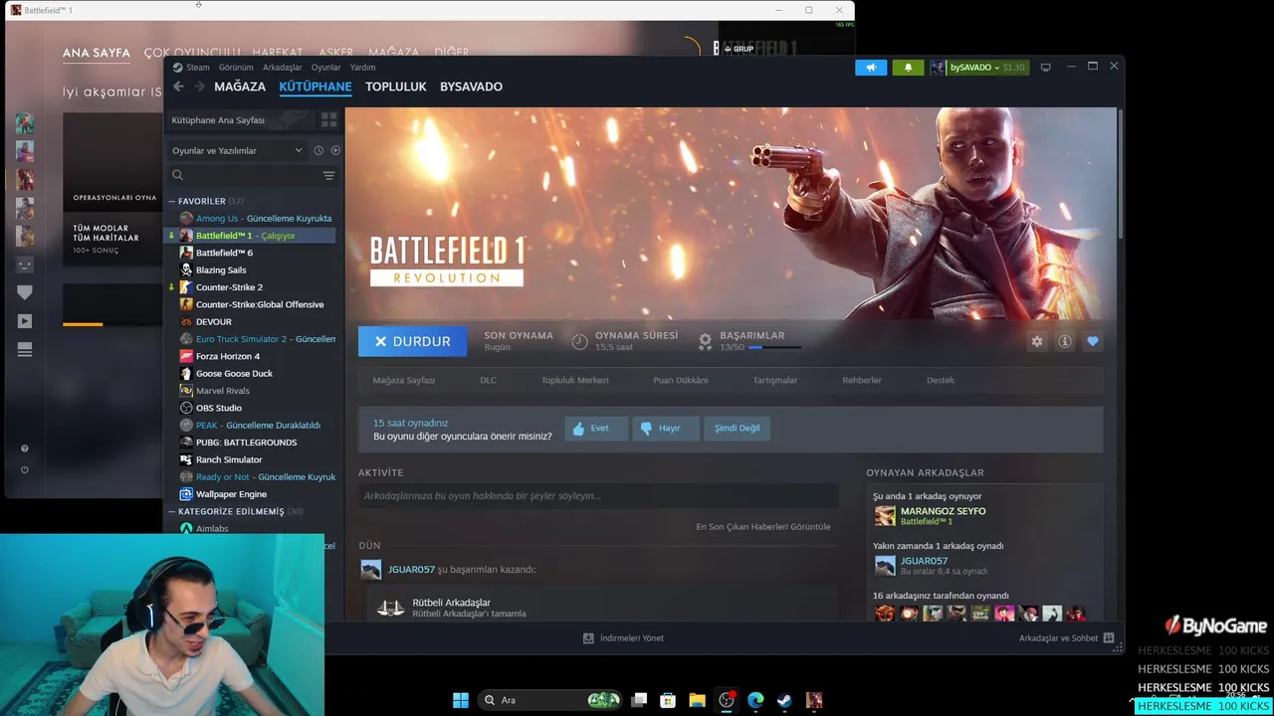
Task: Open the Yardım menu
Action: click(362, 68)
